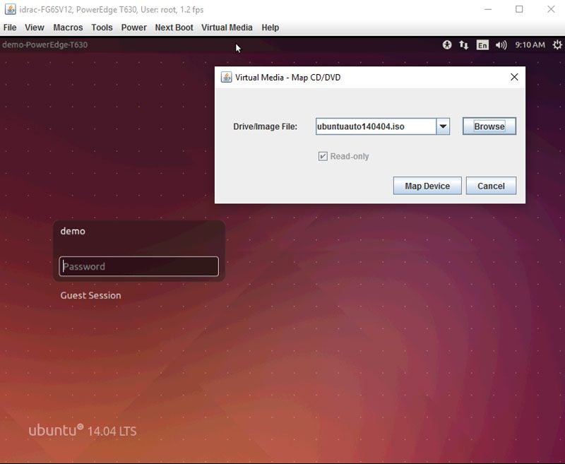
Task: Open the power gear session menu icon
Action: coord(557,44)
